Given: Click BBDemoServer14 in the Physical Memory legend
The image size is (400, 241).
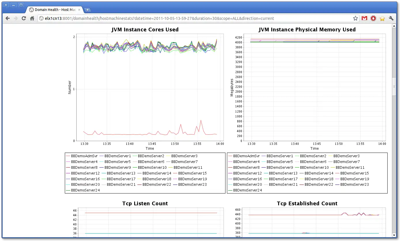Looking at the screenshot, I should (x=319, y=173).
